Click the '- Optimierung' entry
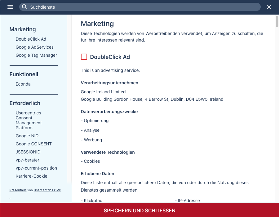Image resolution: width=279 pixels, height=217 pixels. tap(95, 121)
